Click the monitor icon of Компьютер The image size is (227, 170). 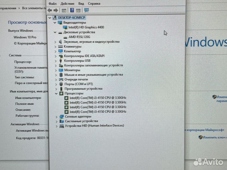tap(61, 51)
